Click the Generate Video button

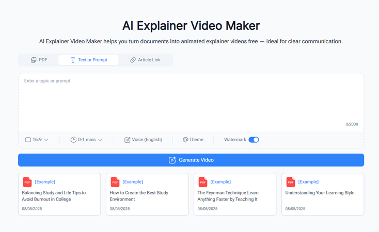click(191, 160)
